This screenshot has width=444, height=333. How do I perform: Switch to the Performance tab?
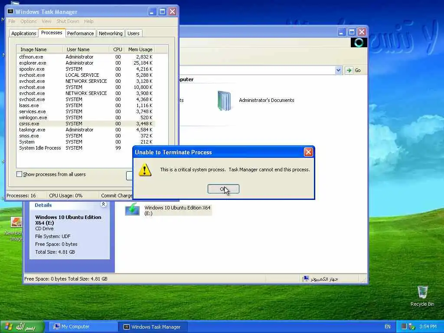pyautogui.click(x=80, y=33)
